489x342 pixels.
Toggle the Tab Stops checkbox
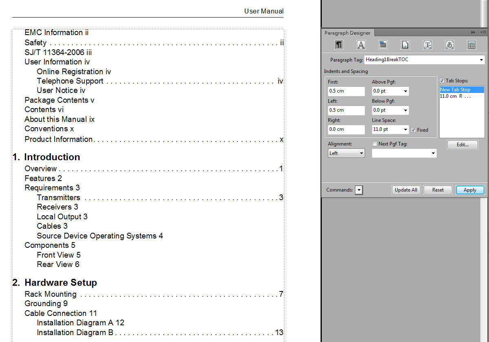442,80
